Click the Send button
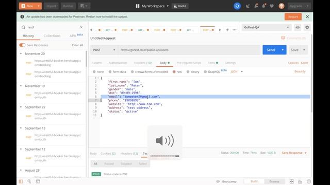330x185 pixels. 271,50
